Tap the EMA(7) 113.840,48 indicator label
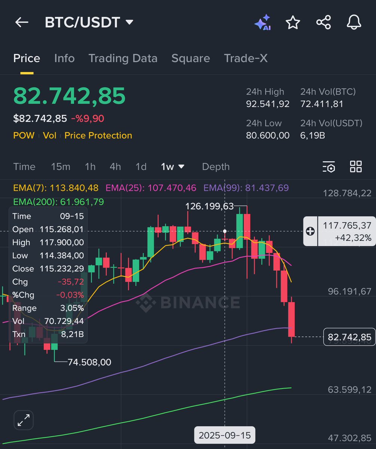 pos(56,188)
